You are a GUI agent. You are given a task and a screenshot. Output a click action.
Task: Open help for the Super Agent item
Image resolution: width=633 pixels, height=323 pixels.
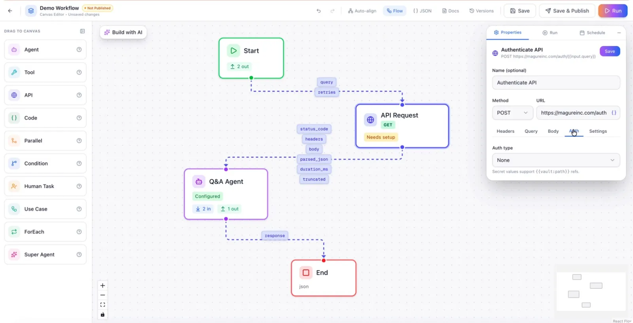click(x=79, y=255)
